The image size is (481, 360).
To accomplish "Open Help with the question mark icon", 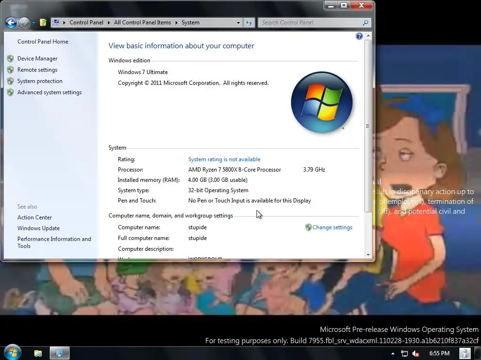I will point(359,36).
